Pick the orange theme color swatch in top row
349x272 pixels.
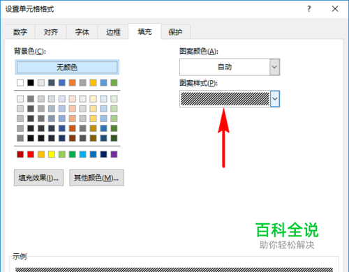coord(73,82)
